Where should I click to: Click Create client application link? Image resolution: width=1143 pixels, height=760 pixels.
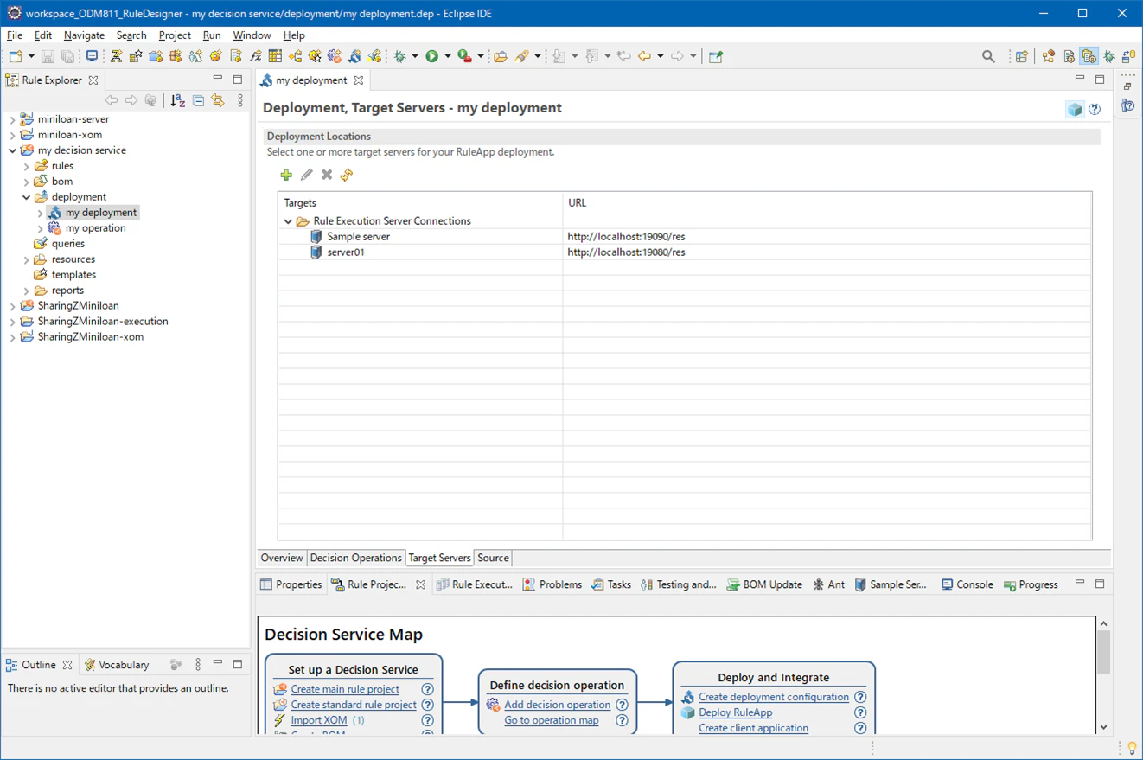(754, 728)
